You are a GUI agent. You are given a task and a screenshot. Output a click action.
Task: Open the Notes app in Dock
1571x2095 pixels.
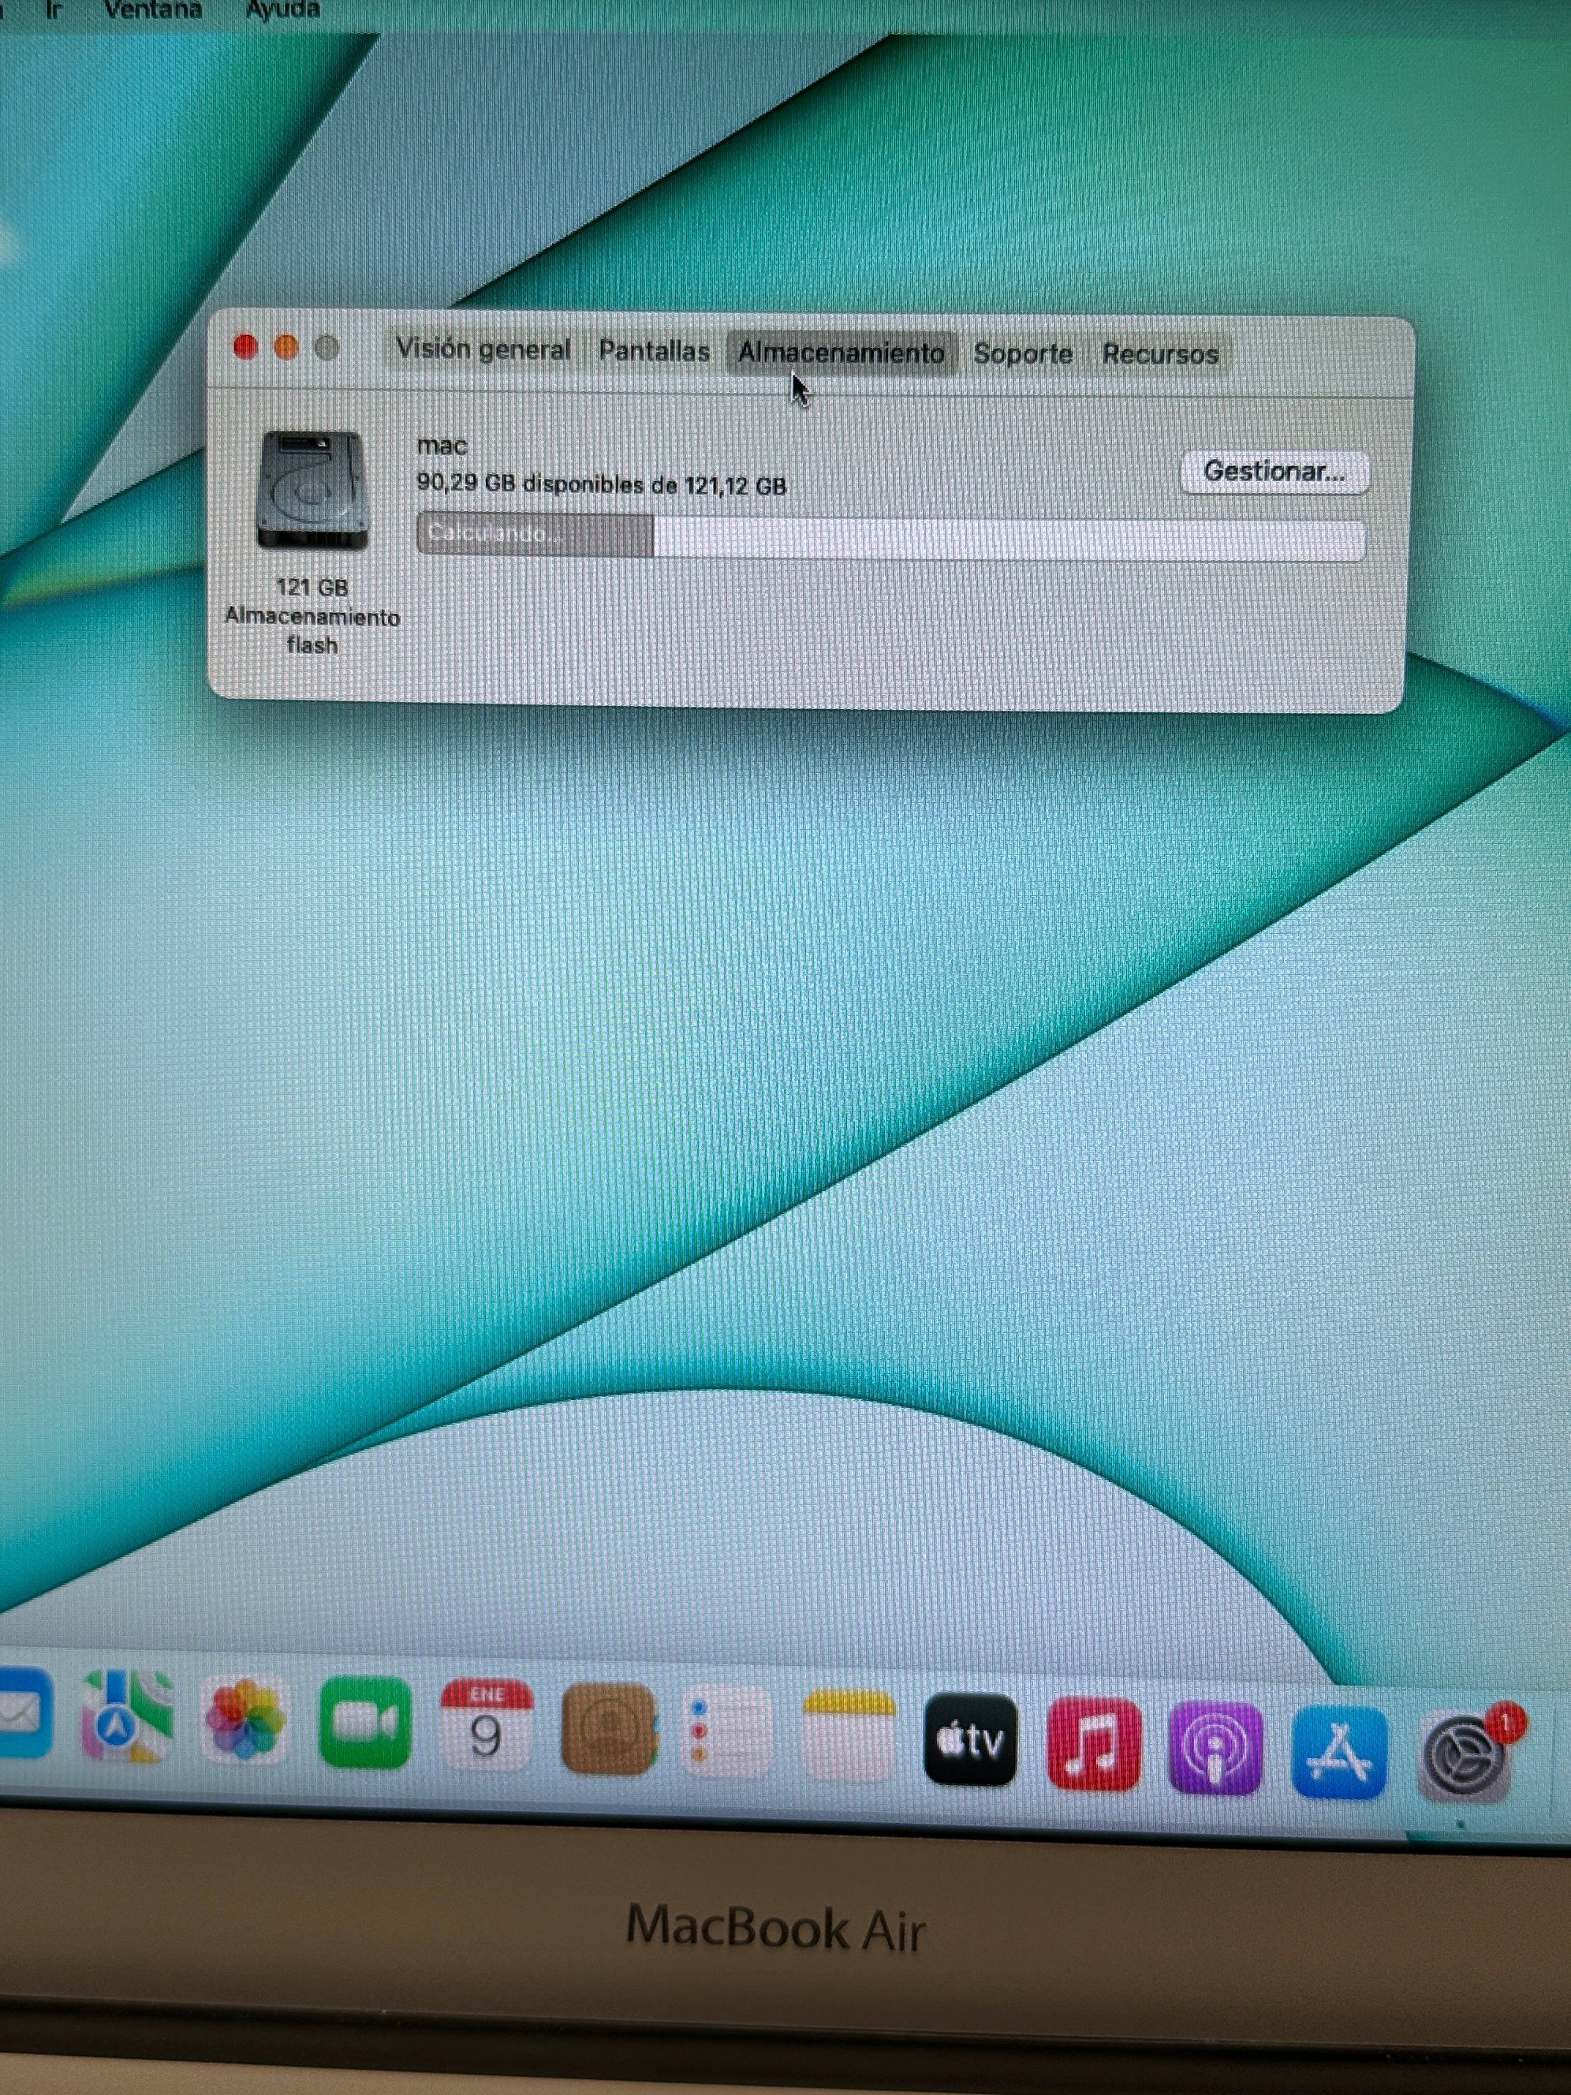click(x=848, y=1735)
